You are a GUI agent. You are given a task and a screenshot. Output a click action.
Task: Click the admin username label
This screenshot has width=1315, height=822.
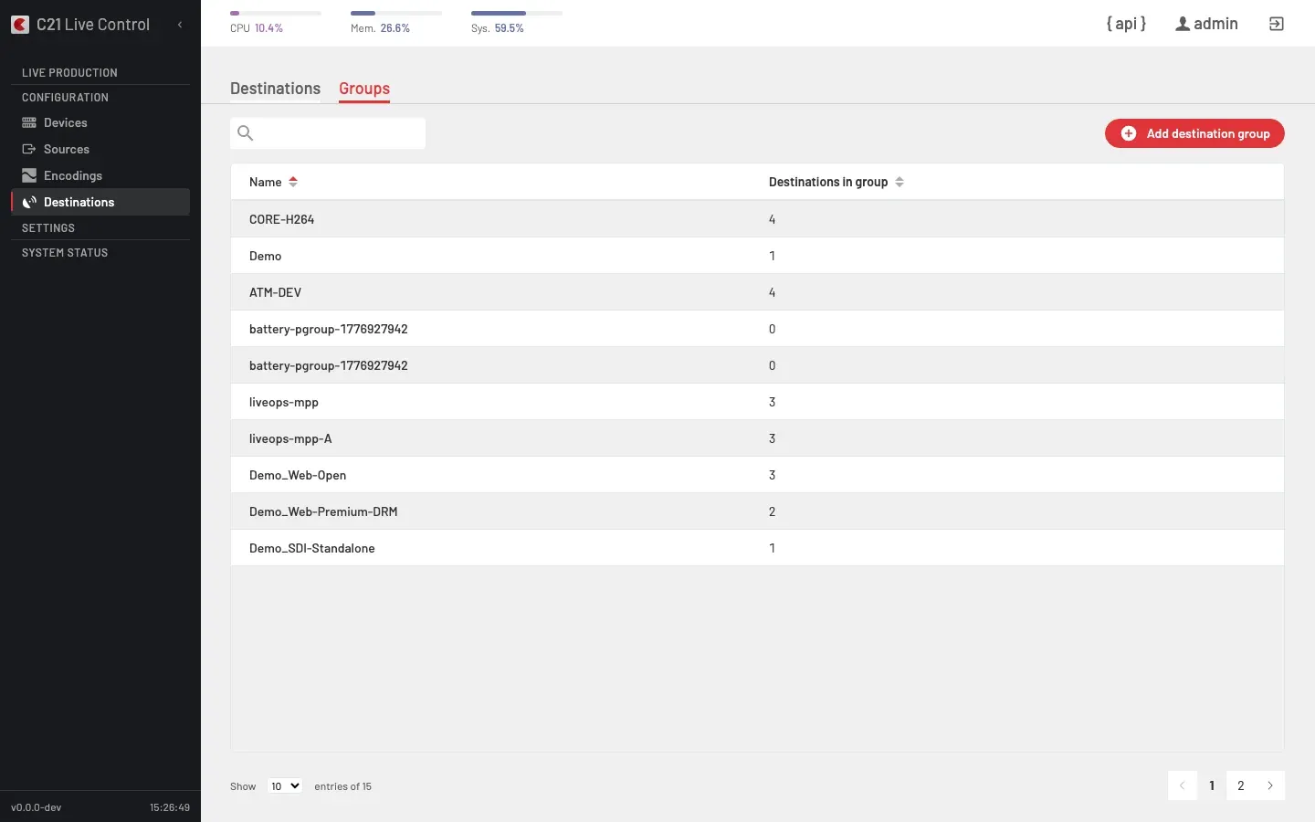tap(1215, 24)
